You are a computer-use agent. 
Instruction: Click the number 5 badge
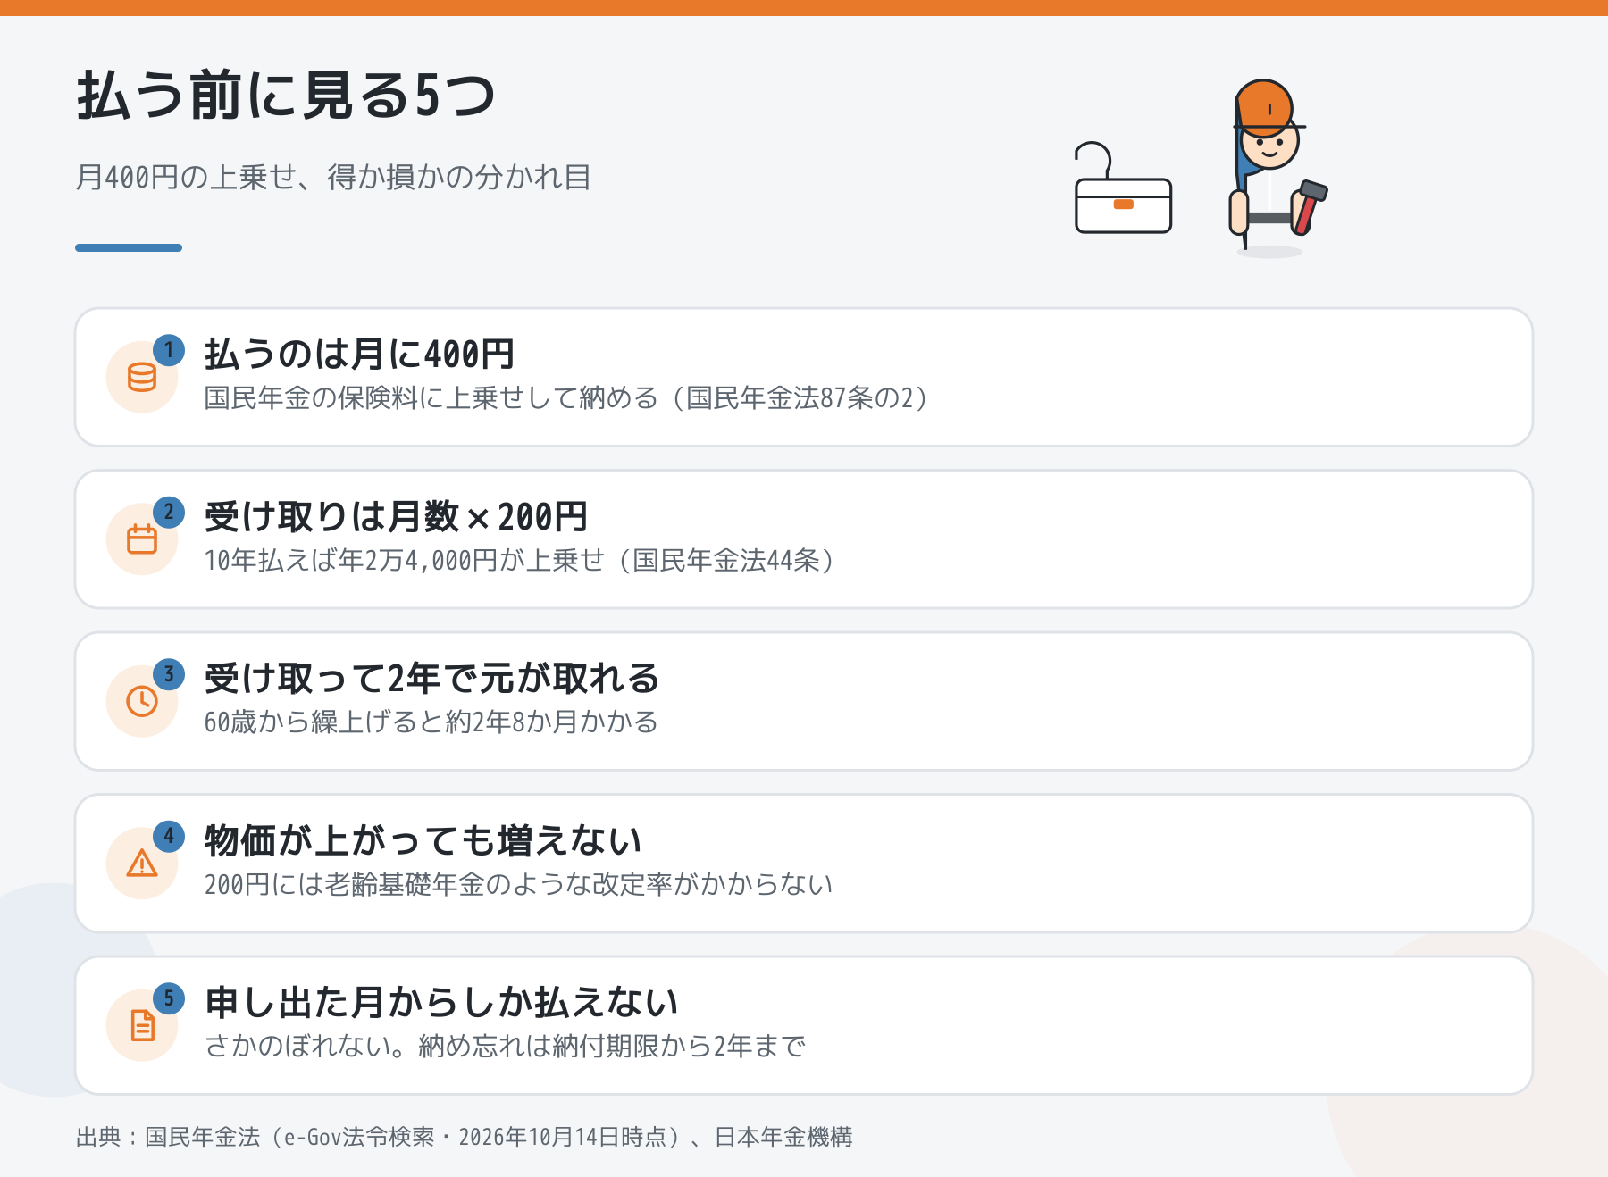click(x=169, y=998)
